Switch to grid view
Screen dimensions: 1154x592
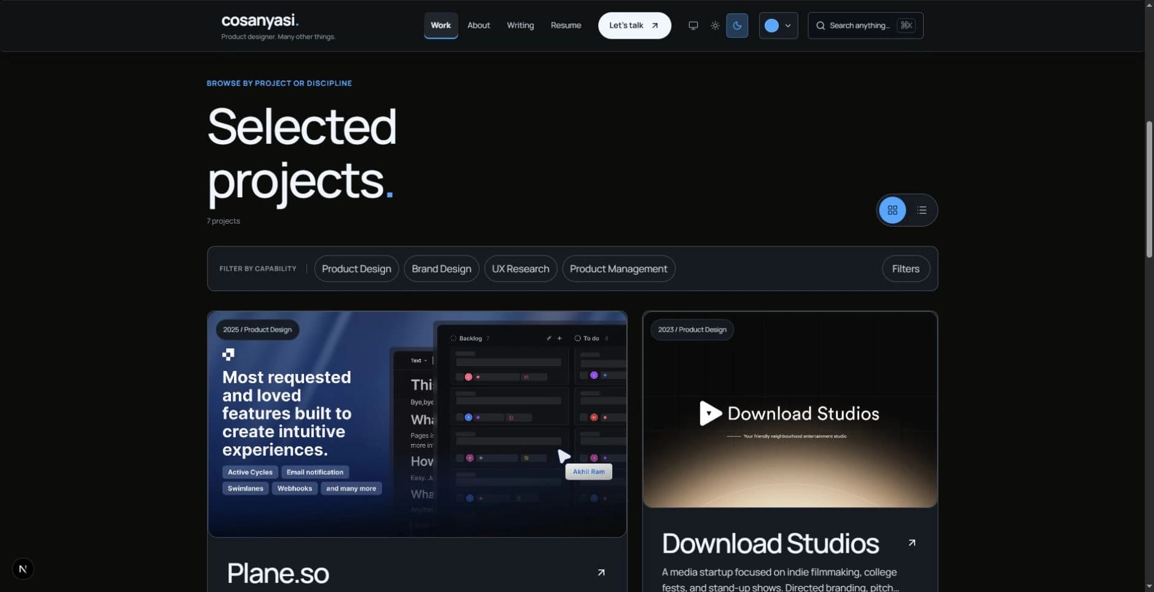[892, 210]
